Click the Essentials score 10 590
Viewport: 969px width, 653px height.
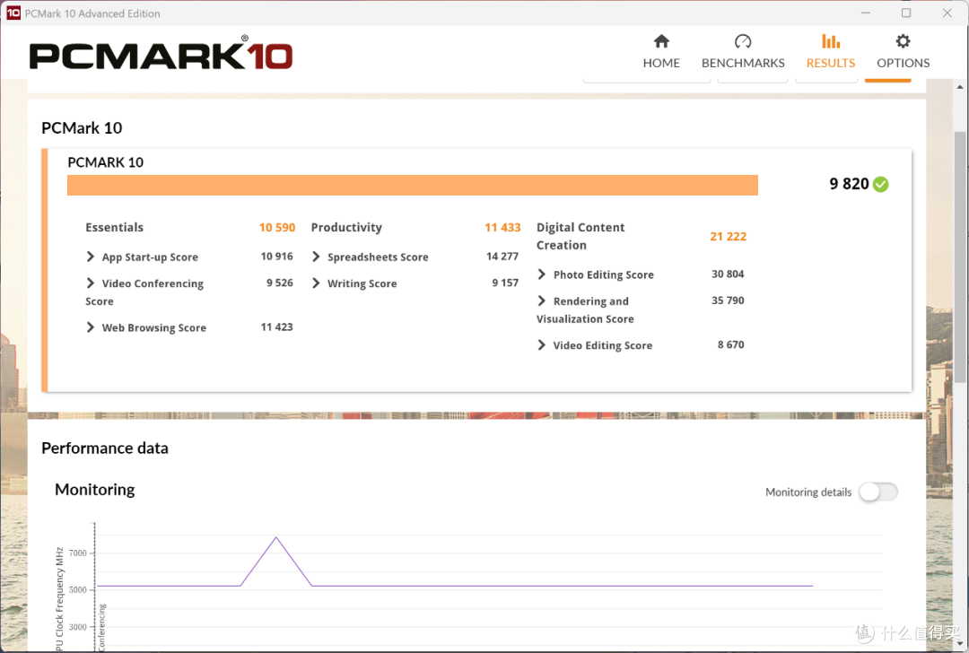tap(277, 227)
